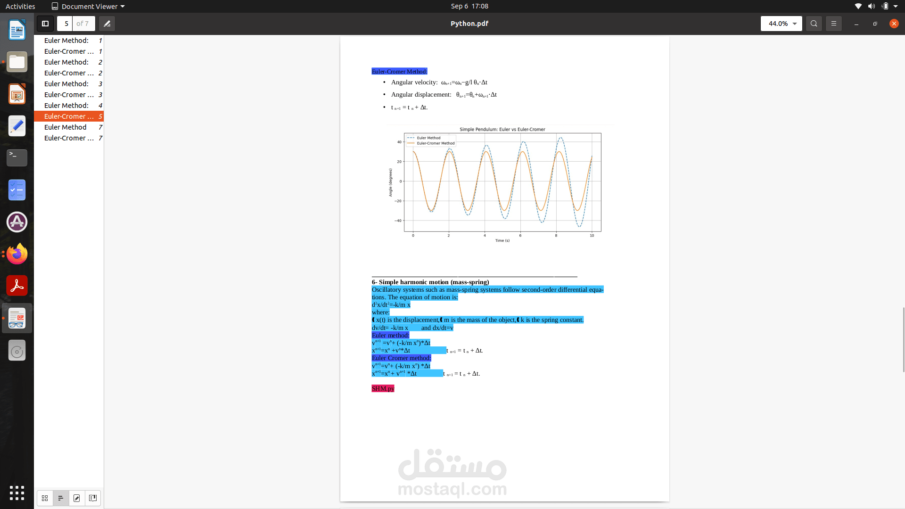Screen dimensions: 905x509
Task: Switch sidebar to annotations view
Action: click(x=77, y=498)
